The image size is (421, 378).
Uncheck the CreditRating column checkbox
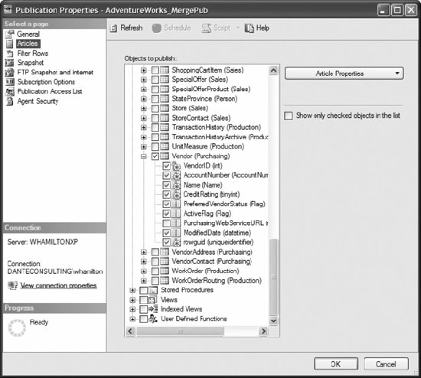click(166, 194)
